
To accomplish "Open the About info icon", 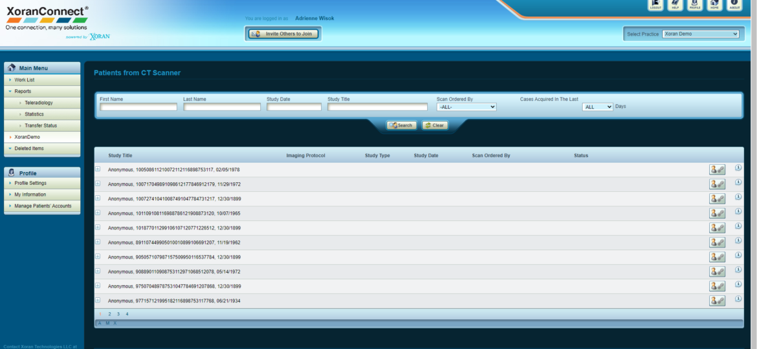I will 734,5.
